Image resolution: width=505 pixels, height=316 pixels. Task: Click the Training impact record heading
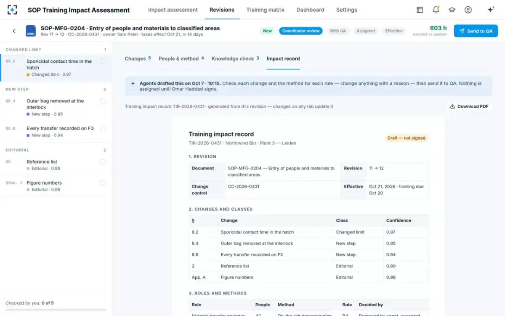[221, 134]
